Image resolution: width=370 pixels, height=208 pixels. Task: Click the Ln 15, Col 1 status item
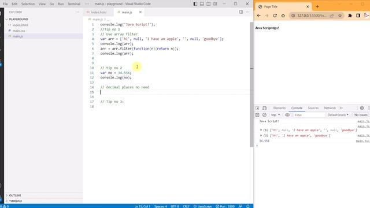pyautogui.click(x=142, y=206)
